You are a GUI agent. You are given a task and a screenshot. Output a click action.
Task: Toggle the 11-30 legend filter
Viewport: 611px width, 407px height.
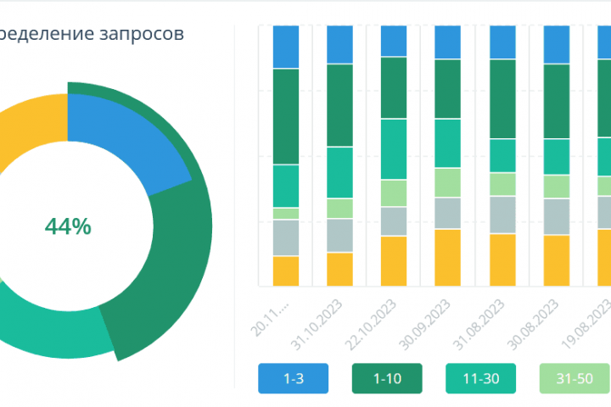tap(480, 378)
